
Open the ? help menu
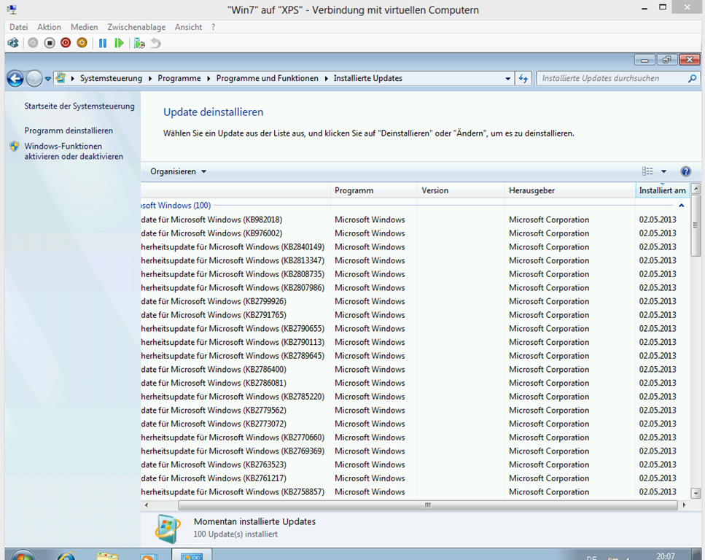coord(213,27)
